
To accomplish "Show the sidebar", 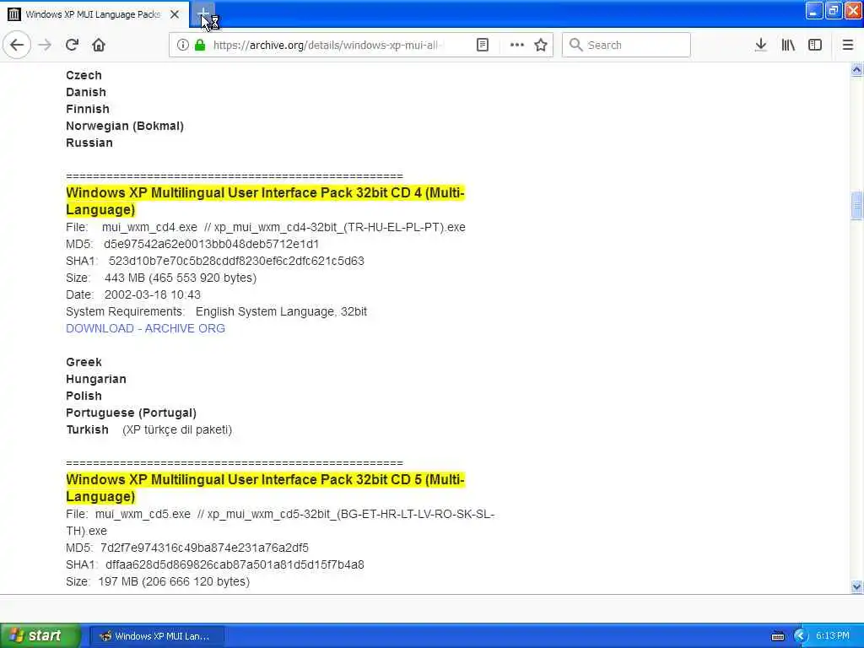I will pyautogui.click(x=815, y=45).
